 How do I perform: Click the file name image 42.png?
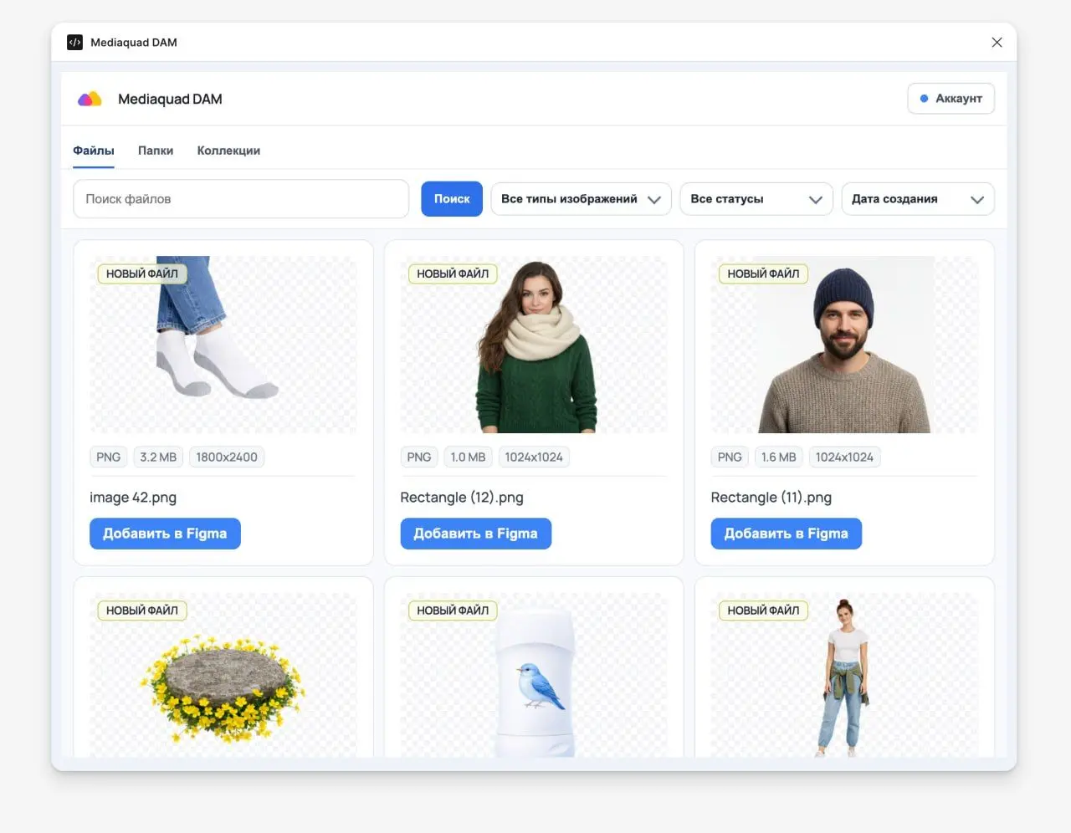click(x=133, y=498)
